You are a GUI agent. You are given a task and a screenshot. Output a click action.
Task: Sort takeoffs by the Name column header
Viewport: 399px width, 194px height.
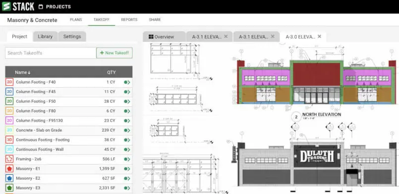(x=22, y=72)
